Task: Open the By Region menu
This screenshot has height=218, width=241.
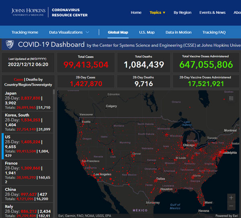Action: pyautogui.click(x=182, y=12)
